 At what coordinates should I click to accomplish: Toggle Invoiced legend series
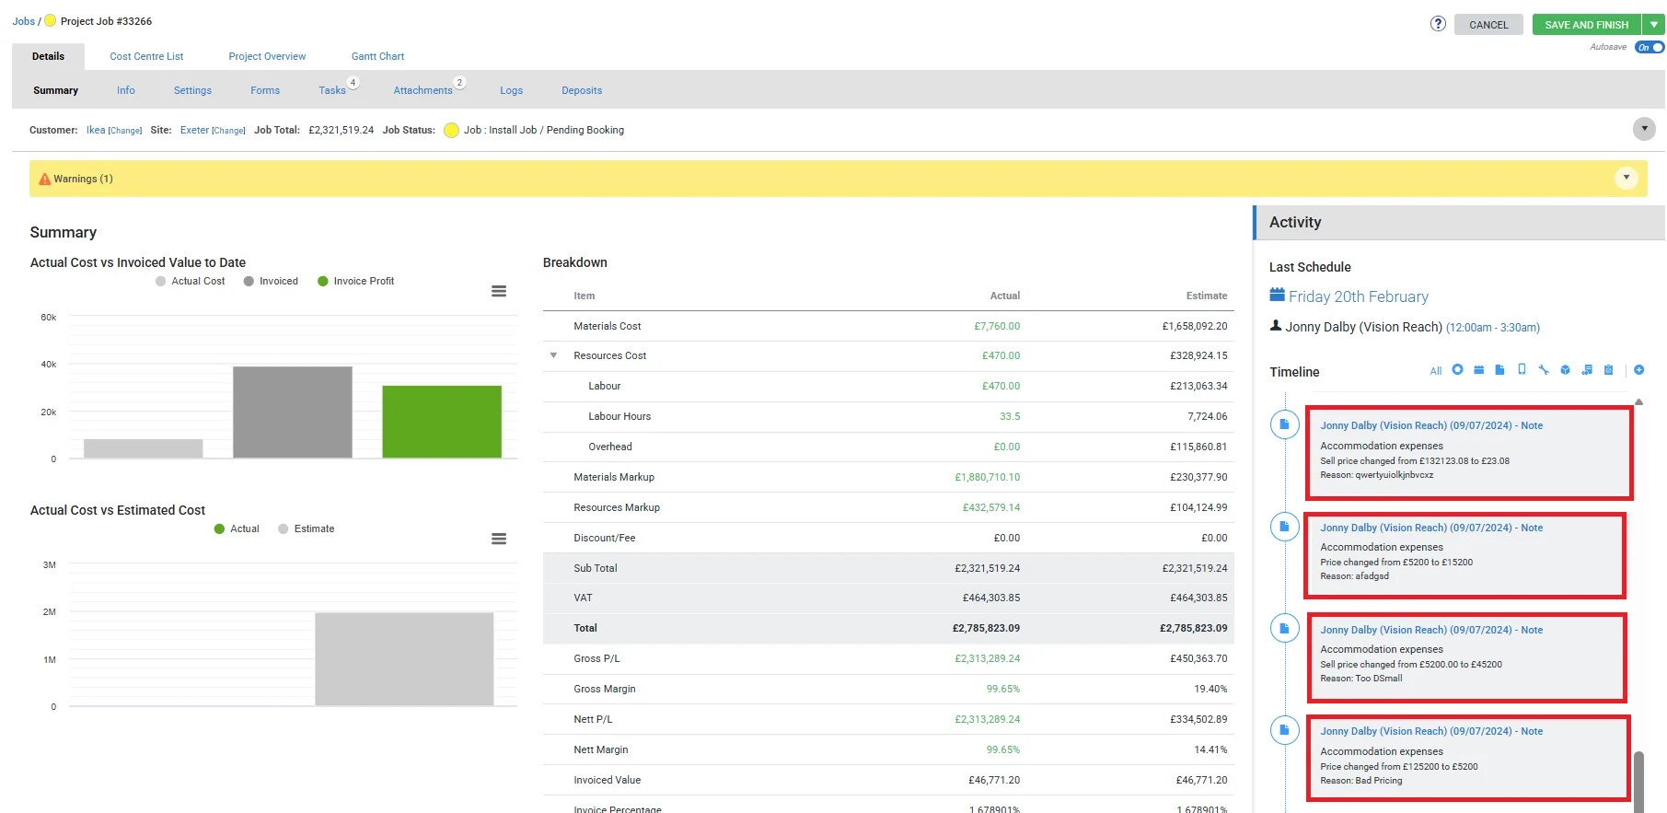271,282
